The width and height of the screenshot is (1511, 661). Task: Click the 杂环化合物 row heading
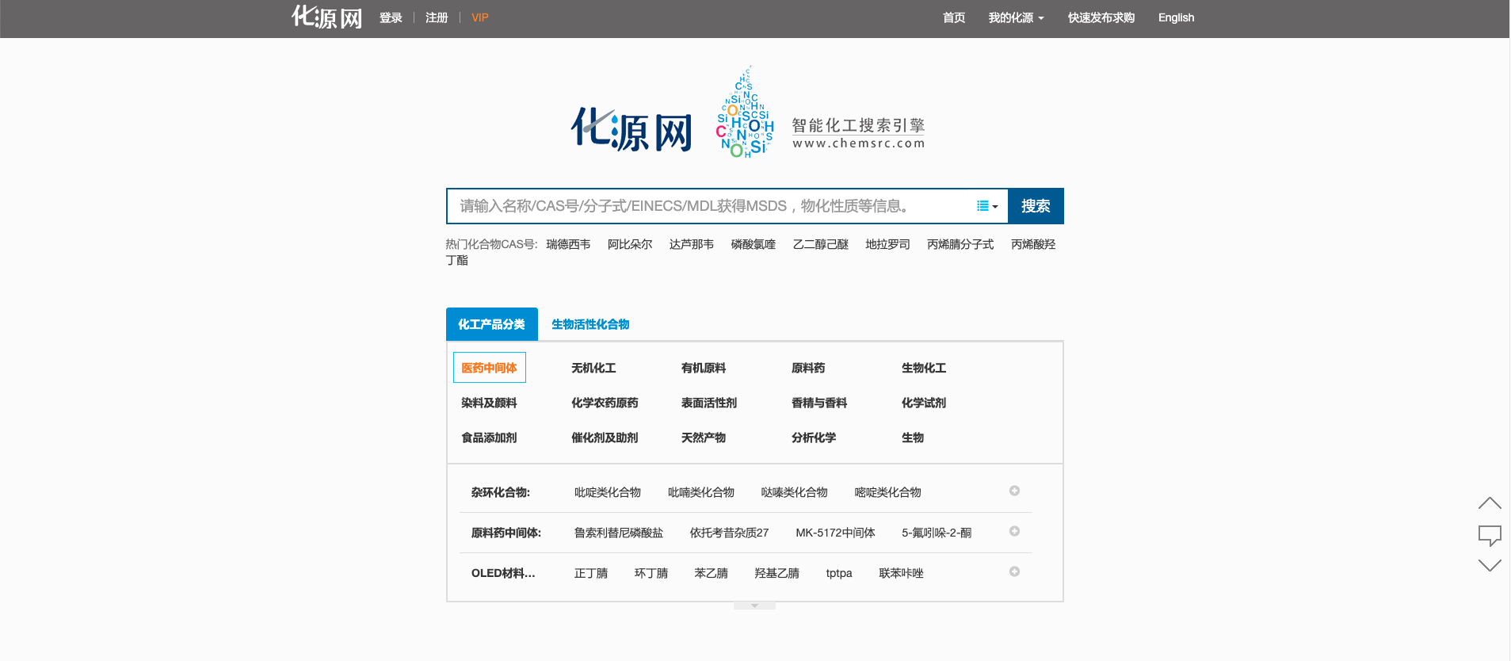[x=501, y=492]
